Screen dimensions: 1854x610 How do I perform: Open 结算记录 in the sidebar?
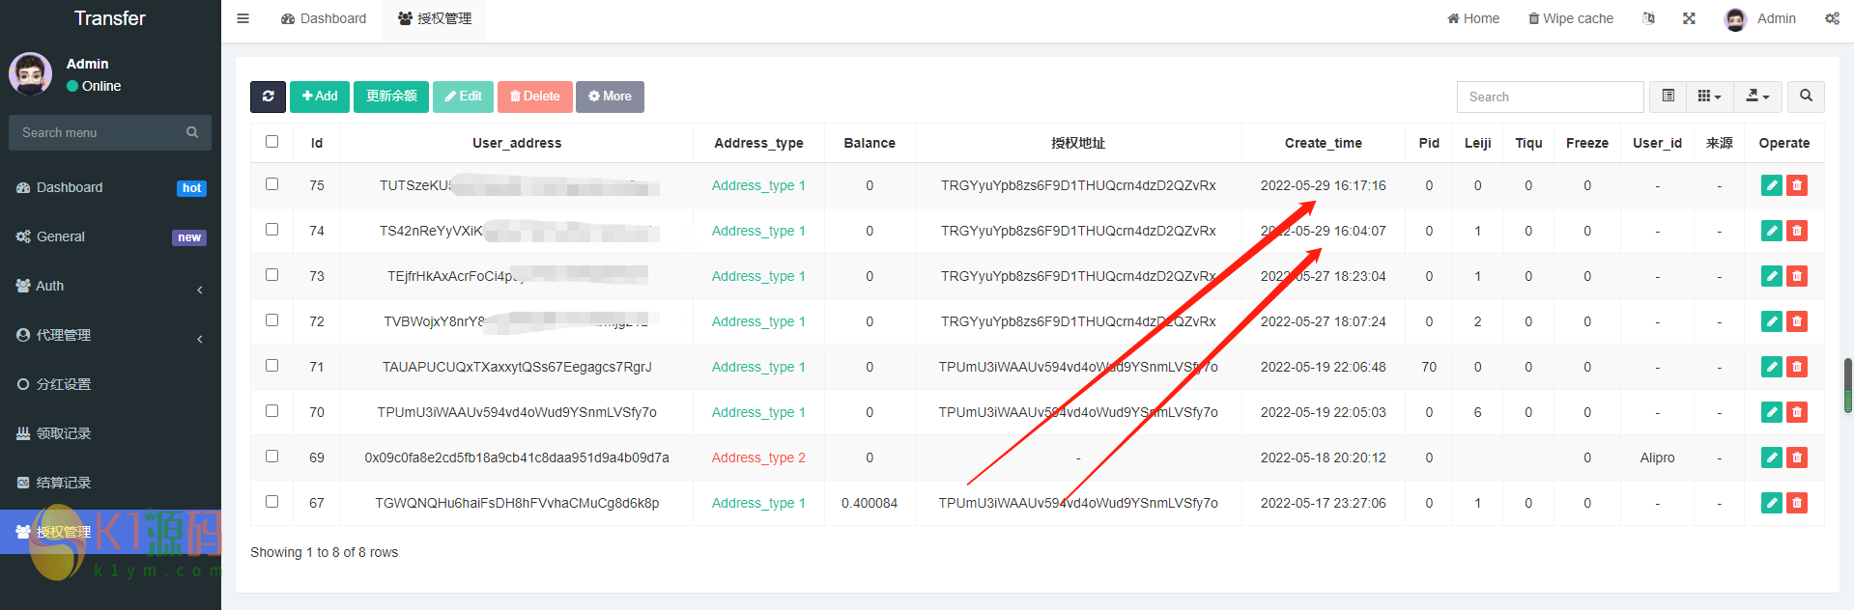tap(110, 483)
